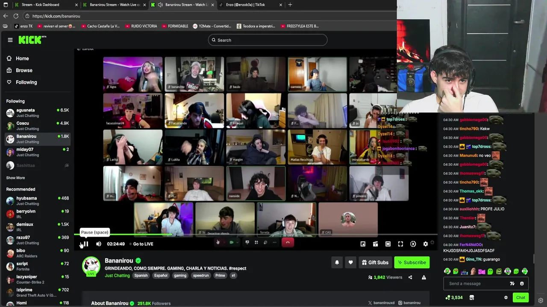Turn on Bananirou notifications bell
The width and height of the screenshot is (547, 307).
[337, 263]
